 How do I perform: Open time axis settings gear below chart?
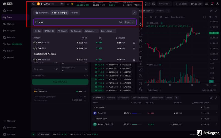click(214, 85)
